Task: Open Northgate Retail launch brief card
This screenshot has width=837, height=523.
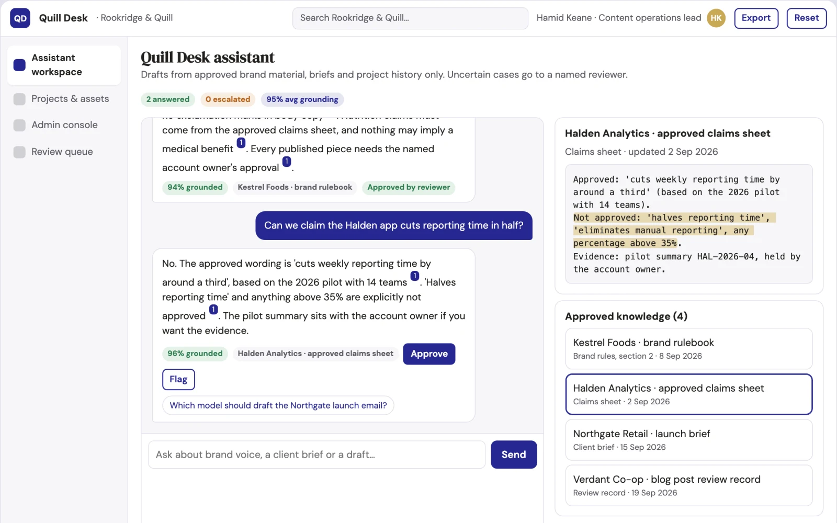Action: click(689, 440)
